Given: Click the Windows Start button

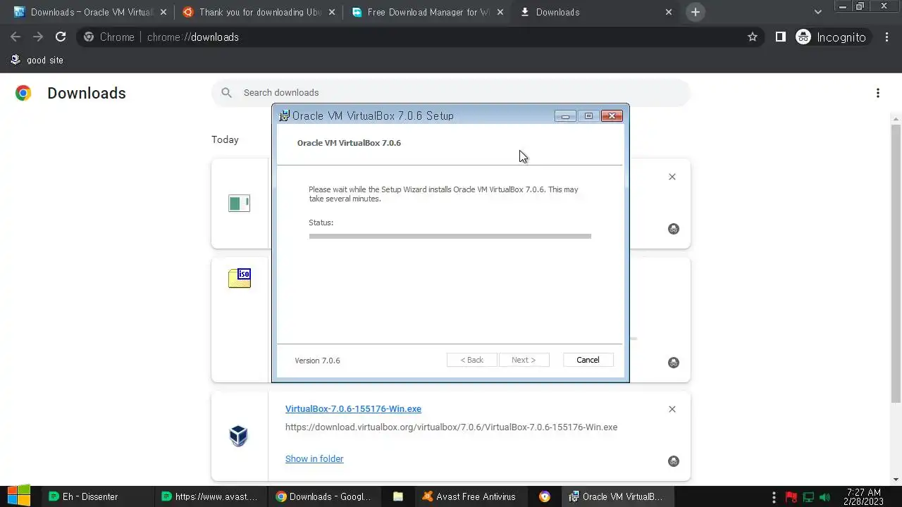Looking at the screenshot, I should click(18, 496).
